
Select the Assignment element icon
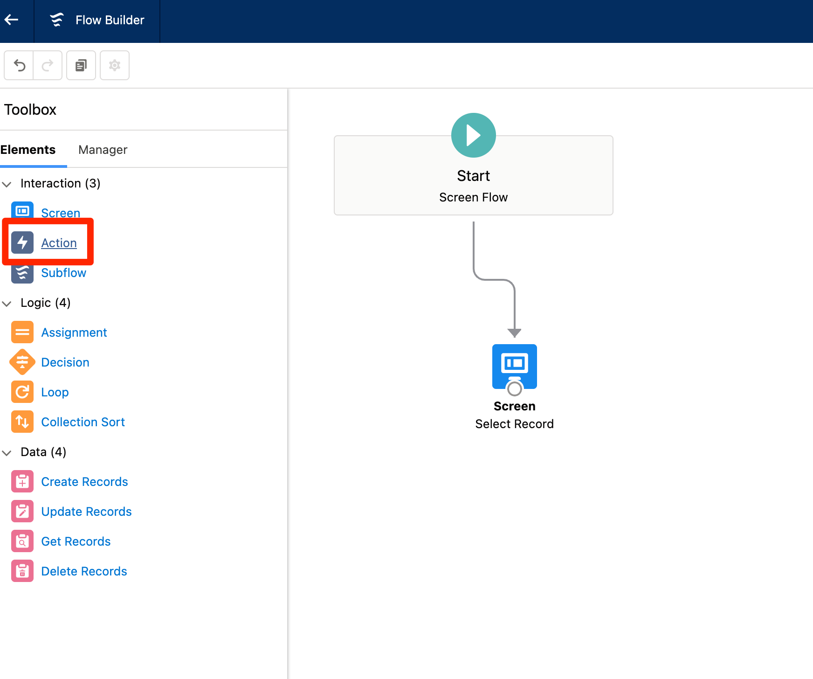pos(22,332)
